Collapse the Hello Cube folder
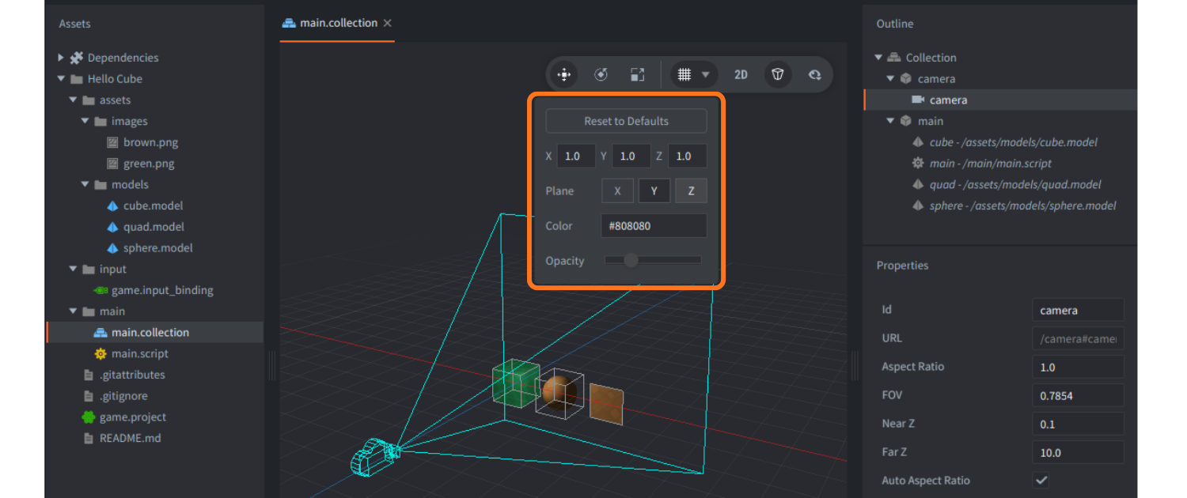 (x=61, y=78)
